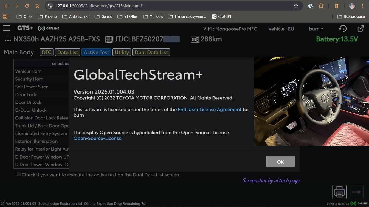
Task: Open the Utility tab
Action: (122, 52)
